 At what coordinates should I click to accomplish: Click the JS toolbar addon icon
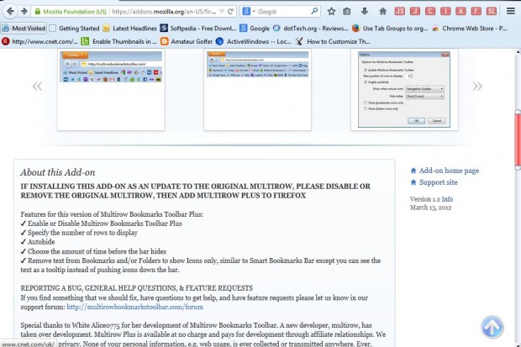click(399, 11)
